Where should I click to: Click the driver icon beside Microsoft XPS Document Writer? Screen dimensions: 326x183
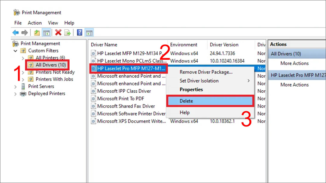click(93, 121)
